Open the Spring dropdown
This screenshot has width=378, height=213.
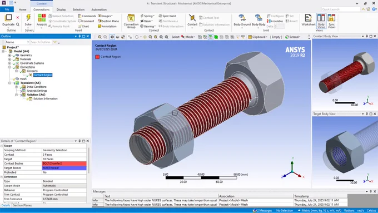(x=147, y=16)
